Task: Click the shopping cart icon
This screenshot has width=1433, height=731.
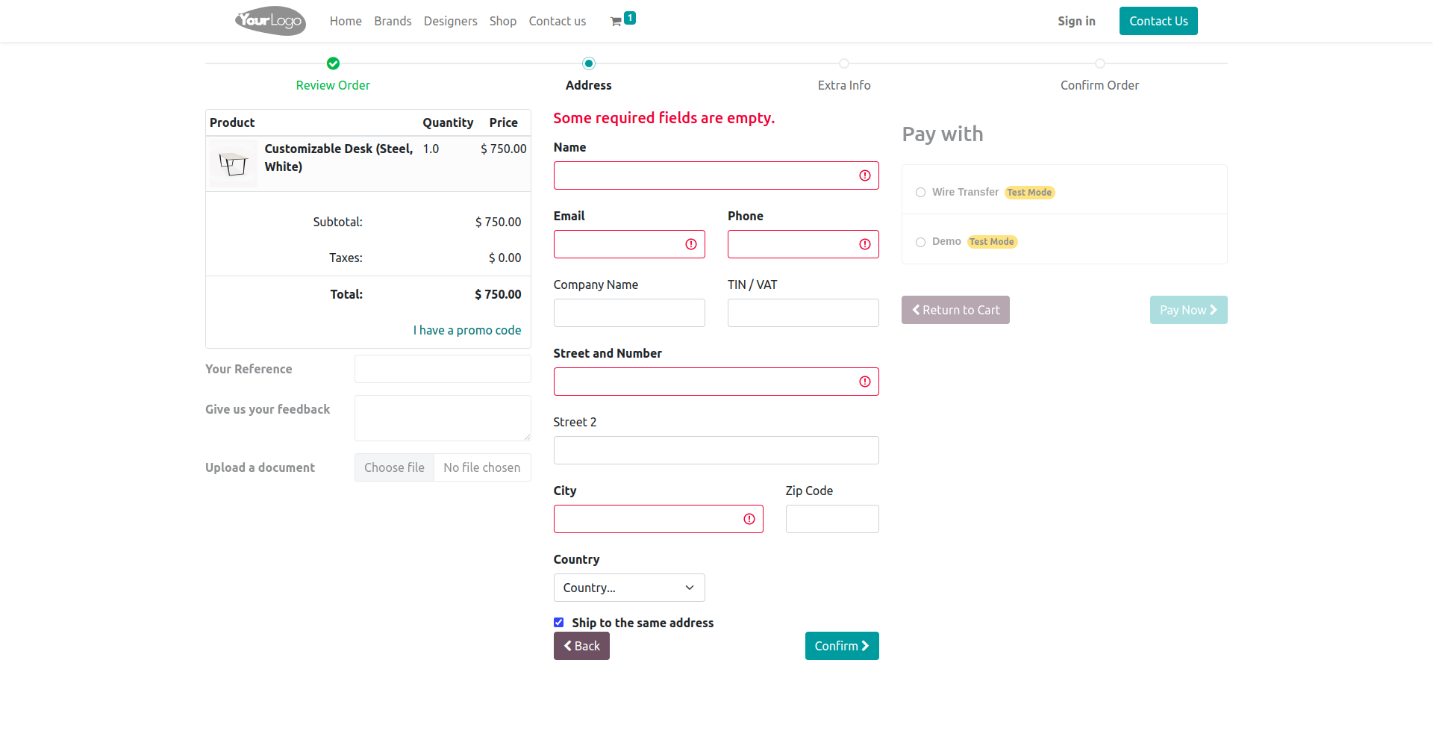Action: (x=616, y=22)
